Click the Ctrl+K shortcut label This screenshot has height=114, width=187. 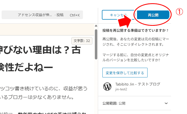coord(75,15)
